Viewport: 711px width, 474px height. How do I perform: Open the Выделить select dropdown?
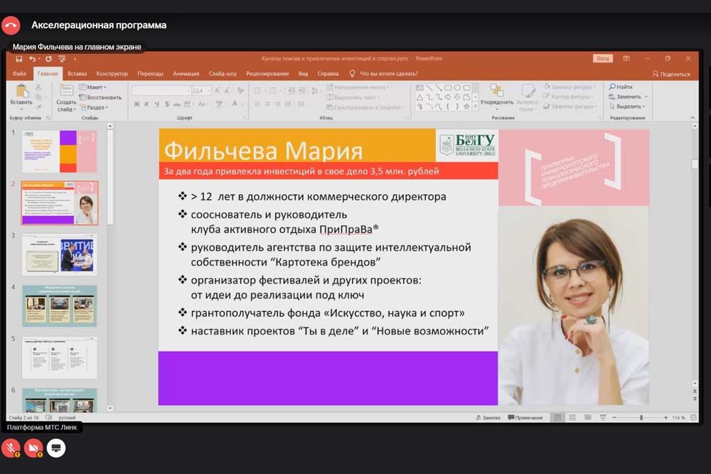(x=626, y=107)
